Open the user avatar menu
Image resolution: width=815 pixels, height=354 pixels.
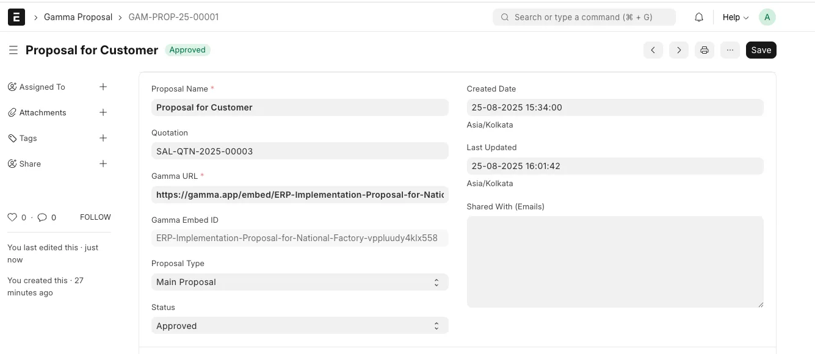point(767,17)
